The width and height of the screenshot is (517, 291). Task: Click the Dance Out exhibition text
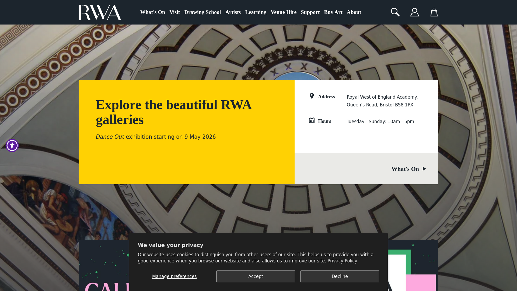pyautogui.click(x=156, y=137)
